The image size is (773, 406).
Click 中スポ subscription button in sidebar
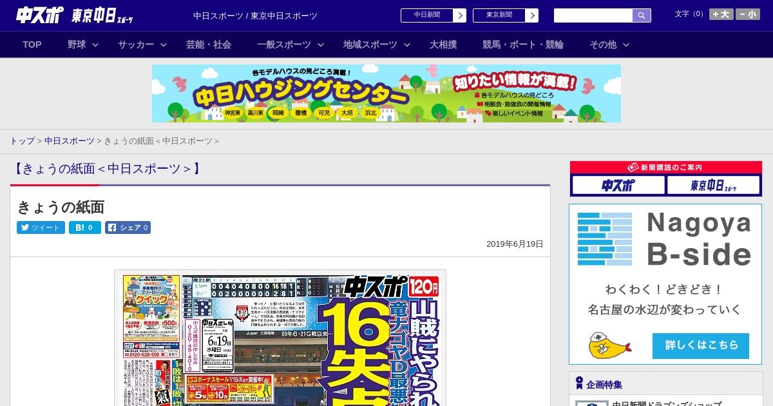[x=618, y=186]
